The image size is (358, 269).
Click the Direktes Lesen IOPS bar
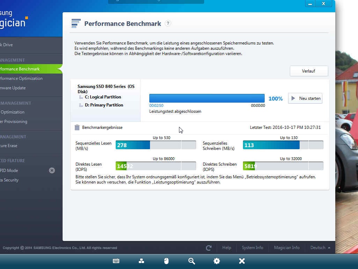(x=156, y=166)
